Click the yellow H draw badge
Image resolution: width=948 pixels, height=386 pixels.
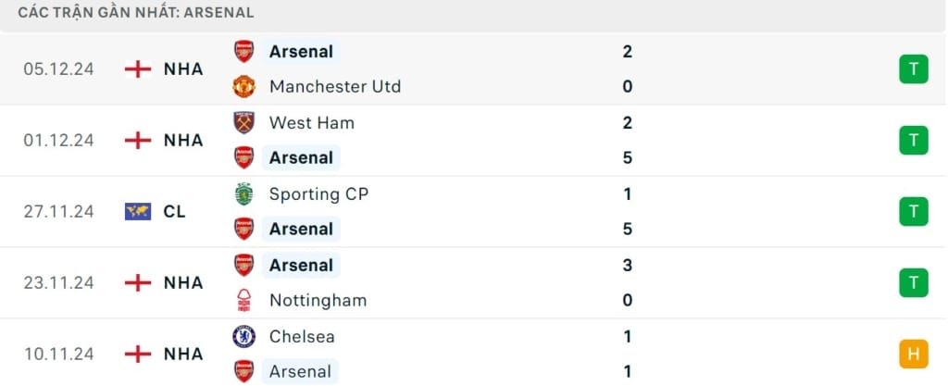[913, 354]
